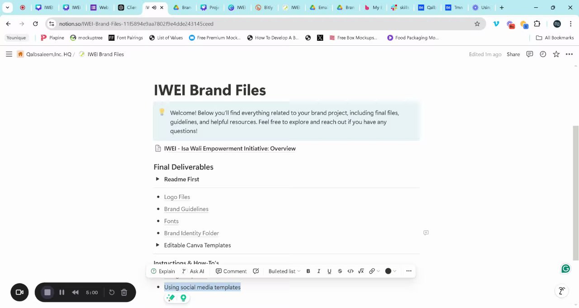Viewport: 579px width, 308px height.
Task: Bookmark this page with the star icon
Action: tap(477, 24)
